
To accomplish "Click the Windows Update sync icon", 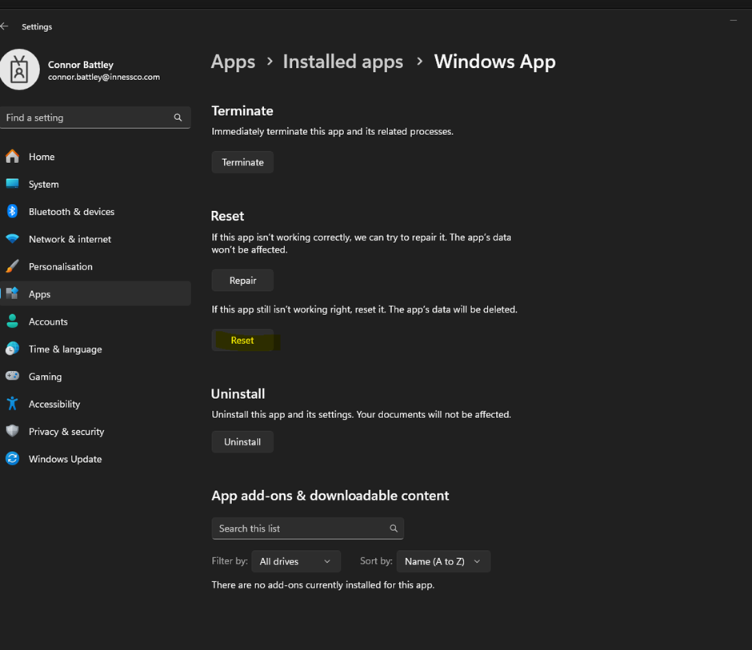I will [x=12, y=459].
